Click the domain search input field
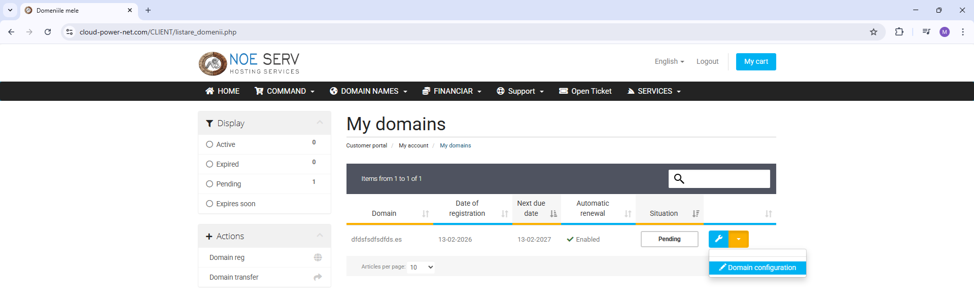The height and width of the screenshot is (305, 974). tap(727, 179)
